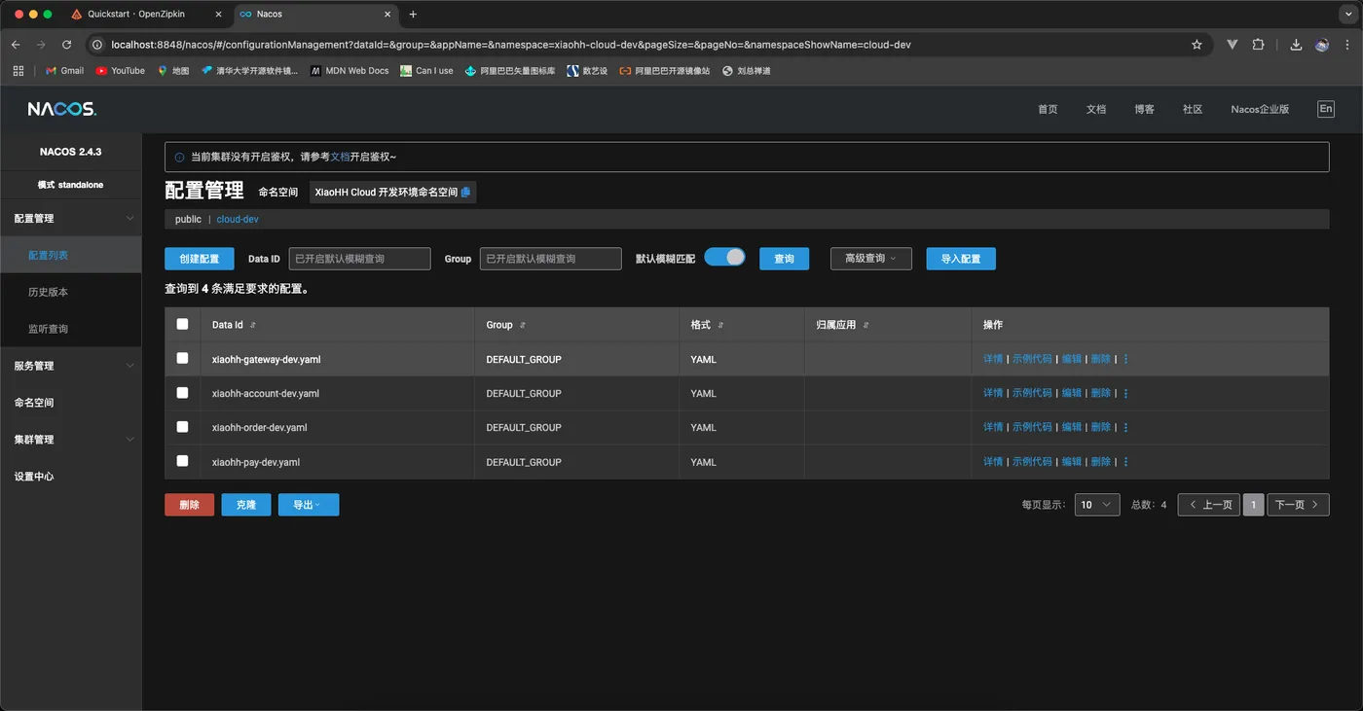Open 配置列表 in sidebar

pyautogui.click(x=70, y=256)
